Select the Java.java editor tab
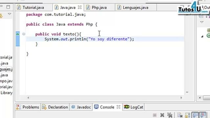Screen dimensions: 210x118 click(68, 8)
